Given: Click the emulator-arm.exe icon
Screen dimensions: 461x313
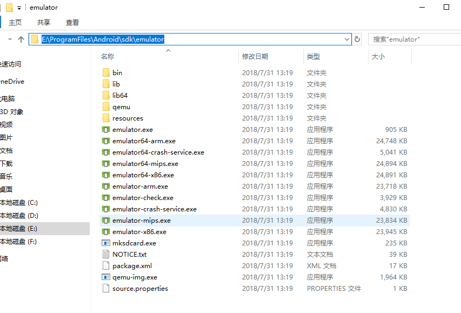Looking at the screenshot, I should point(106,186).
